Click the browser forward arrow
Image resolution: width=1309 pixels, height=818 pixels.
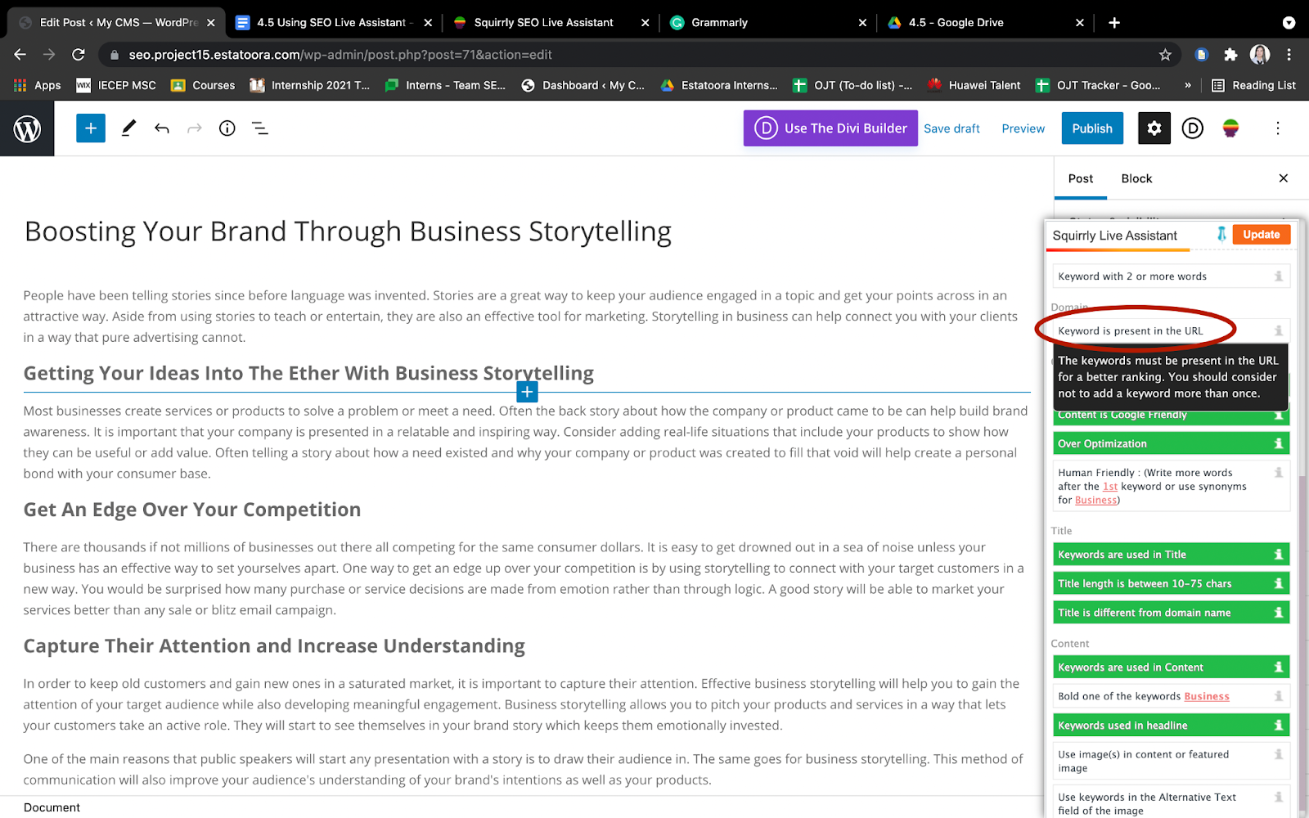pos(49,55)
